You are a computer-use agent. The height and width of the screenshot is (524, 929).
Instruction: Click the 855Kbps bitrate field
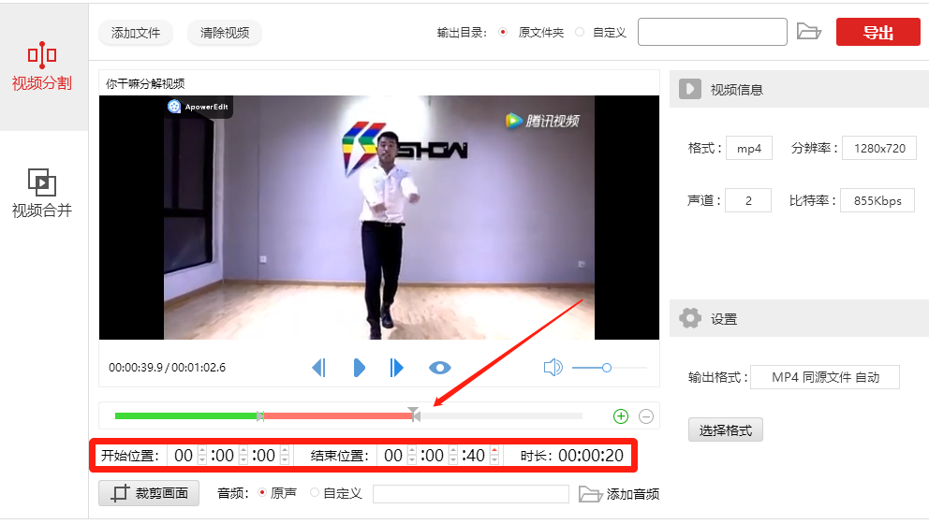(x=877, y=200)
